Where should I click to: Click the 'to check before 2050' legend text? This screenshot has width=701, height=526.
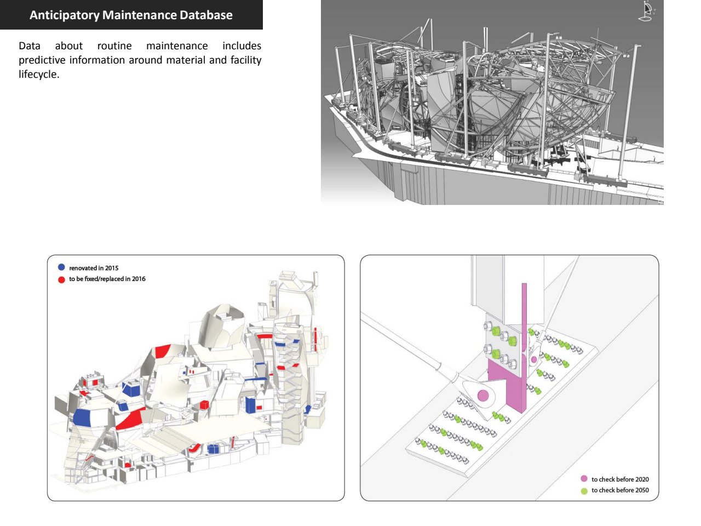click(x=620, y=490)
